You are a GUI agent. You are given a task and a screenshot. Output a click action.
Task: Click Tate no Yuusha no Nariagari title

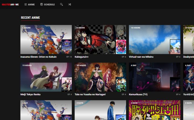[90, 94]
